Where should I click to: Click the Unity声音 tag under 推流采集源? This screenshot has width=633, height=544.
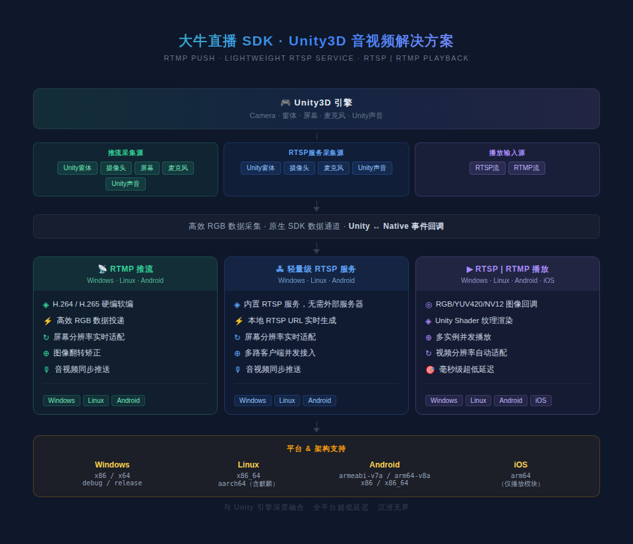coord(125,184)
